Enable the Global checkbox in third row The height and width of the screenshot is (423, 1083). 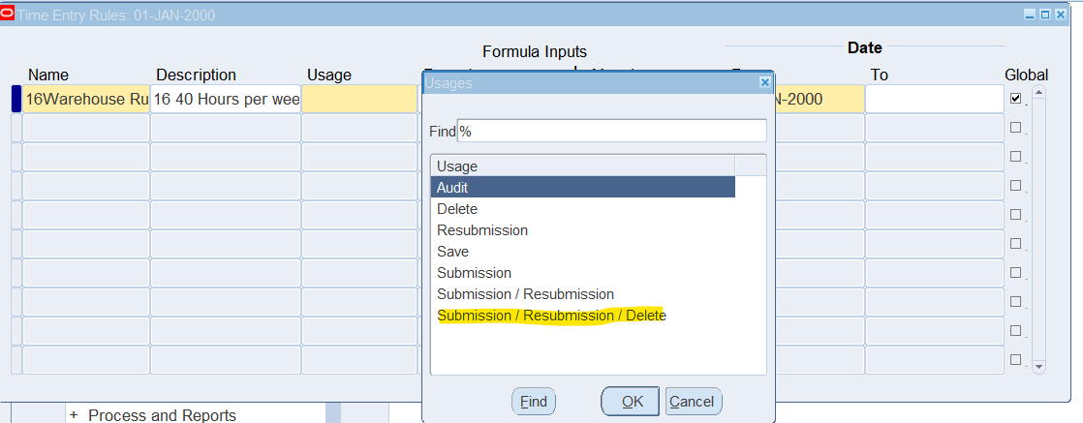(x=1015, y=157)
